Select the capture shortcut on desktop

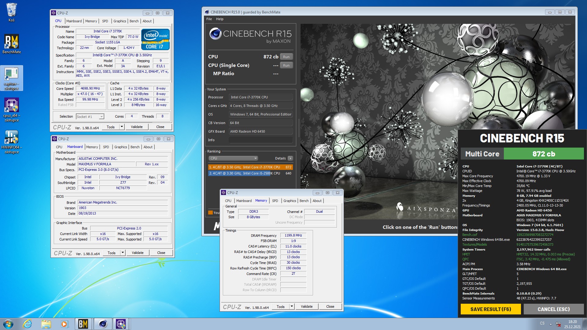[x=12, y=78]
